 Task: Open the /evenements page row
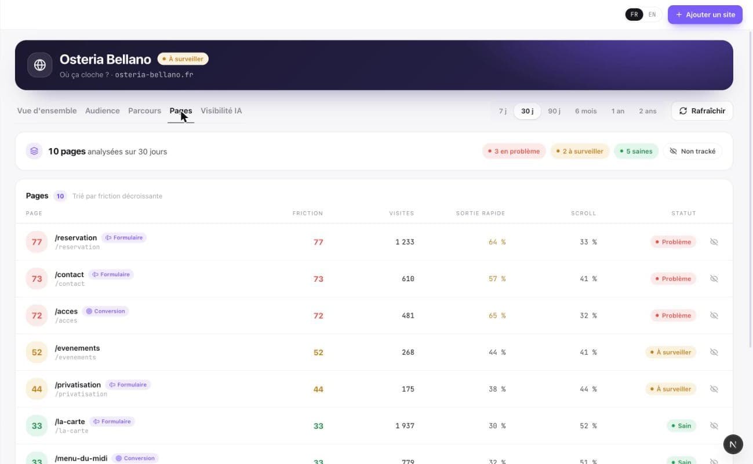point(374,352)
